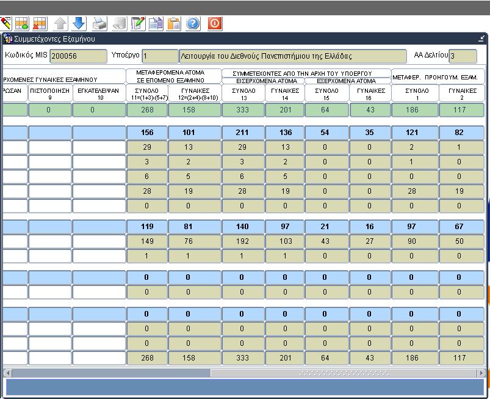
Task: Click the ΣΥΝΟΛΟ 13 column header
Action: [x=243, y=93]
